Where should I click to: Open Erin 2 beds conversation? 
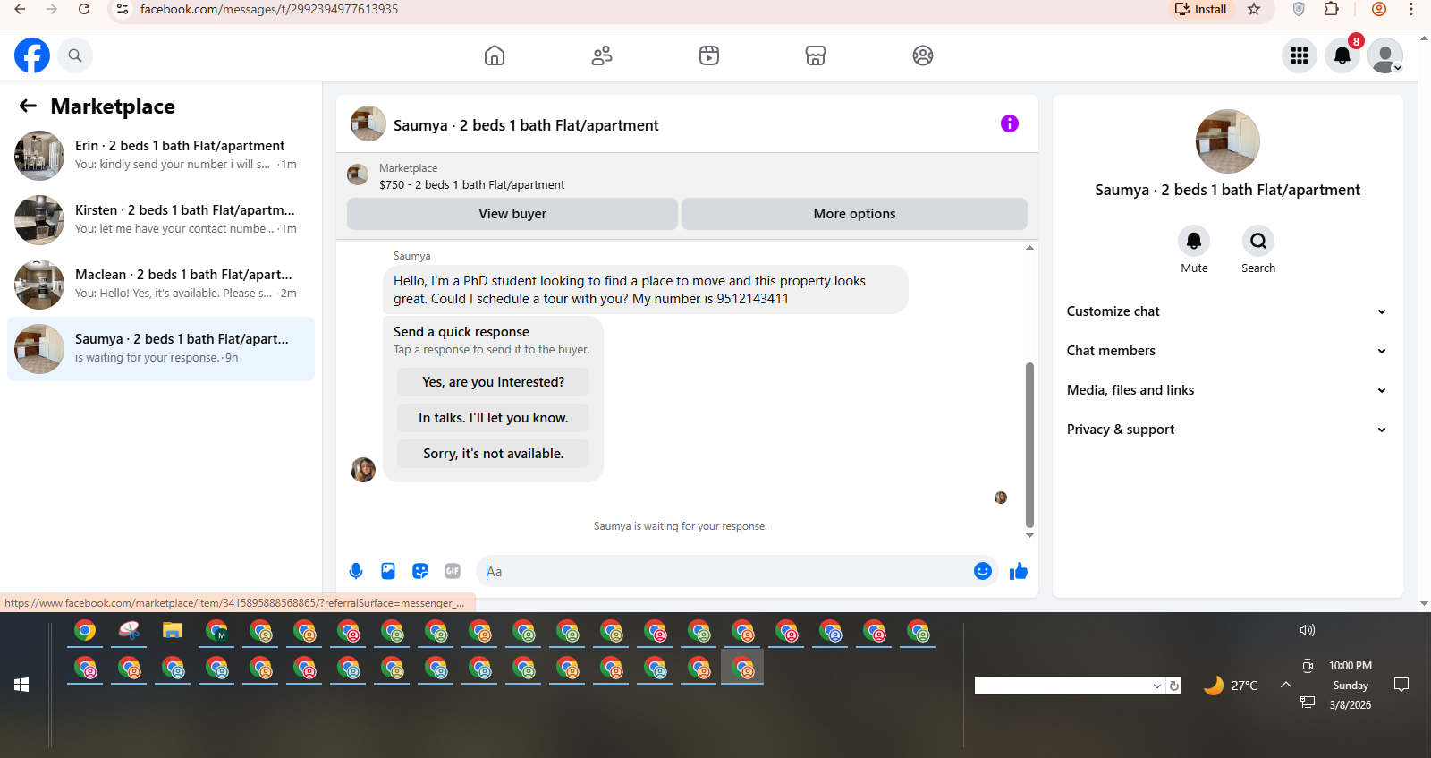click(x=161, y=156)
